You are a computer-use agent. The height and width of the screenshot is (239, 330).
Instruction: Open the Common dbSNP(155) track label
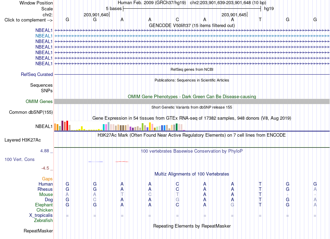point(31,112)
